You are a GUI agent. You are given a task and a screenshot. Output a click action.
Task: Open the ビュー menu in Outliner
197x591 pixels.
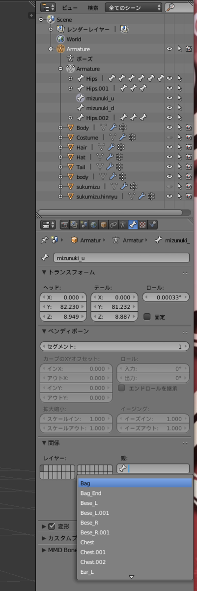click(70, 8)
